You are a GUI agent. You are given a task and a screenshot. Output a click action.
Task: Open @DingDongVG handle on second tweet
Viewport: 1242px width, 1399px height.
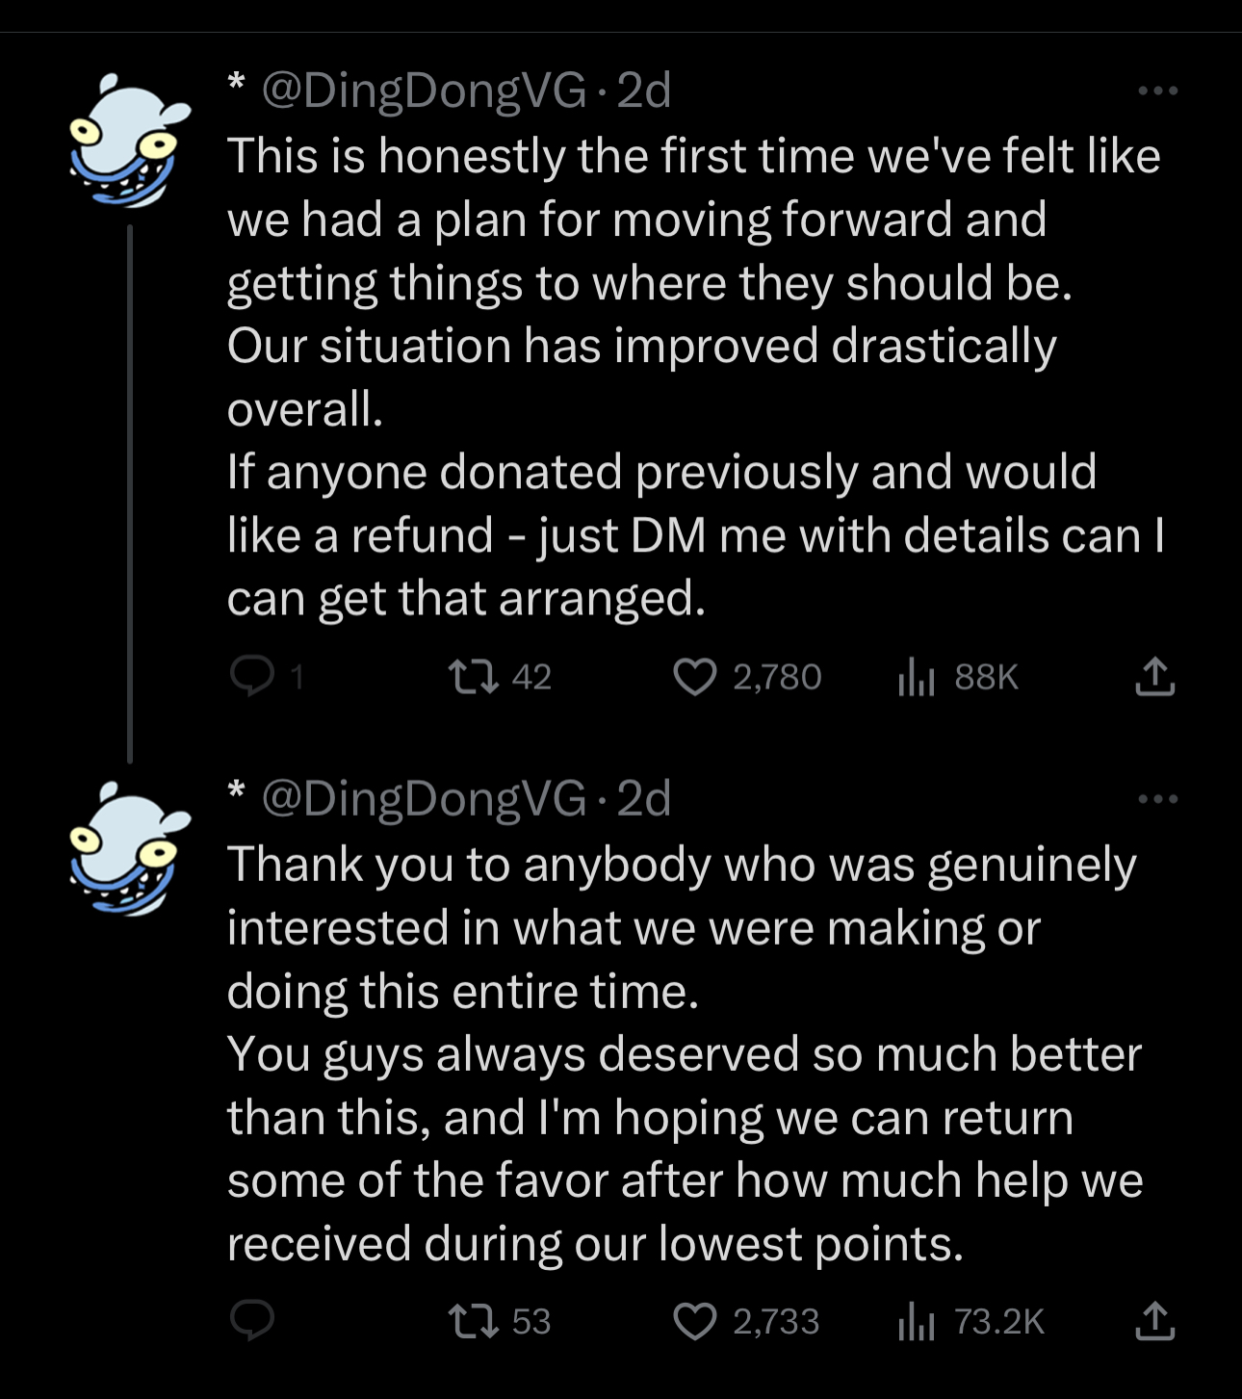424,799
